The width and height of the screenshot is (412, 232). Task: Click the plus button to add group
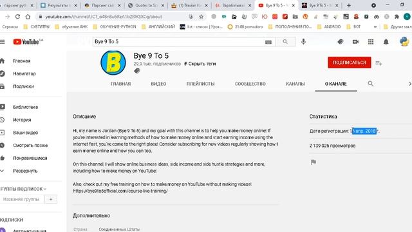(x=51, y=199)
